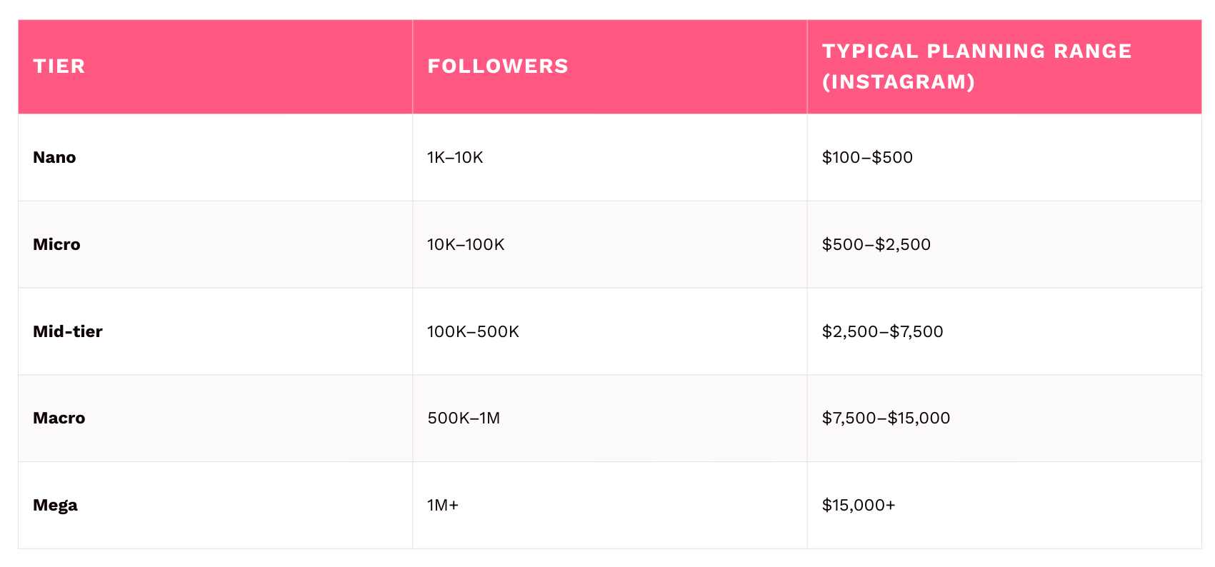Click the 1M+ followers value
This screenshot has width=1215, height=567.
pyautogui.click(x=443, y=505)
